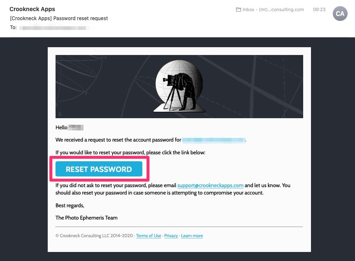Click the blurred account email link in body

(x=214, y=140)
